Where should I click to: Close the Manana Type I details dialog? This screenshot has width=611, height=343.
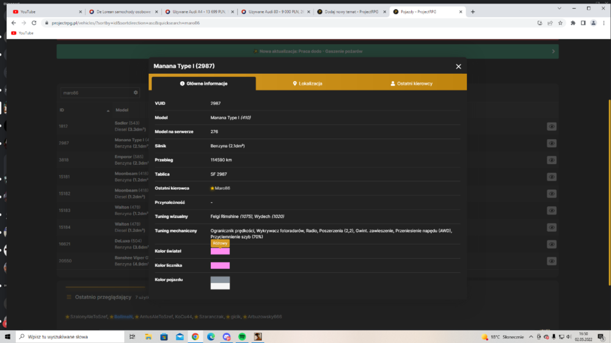458,67
